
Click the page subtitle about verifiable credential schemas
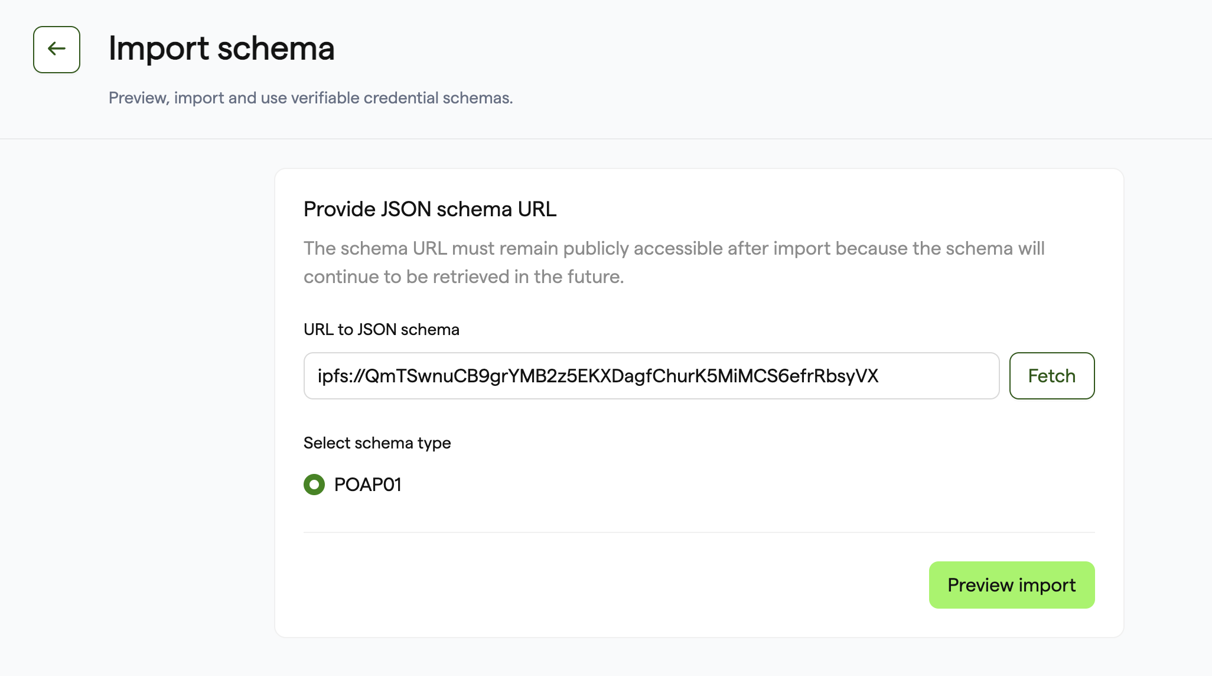coord(311,97)
